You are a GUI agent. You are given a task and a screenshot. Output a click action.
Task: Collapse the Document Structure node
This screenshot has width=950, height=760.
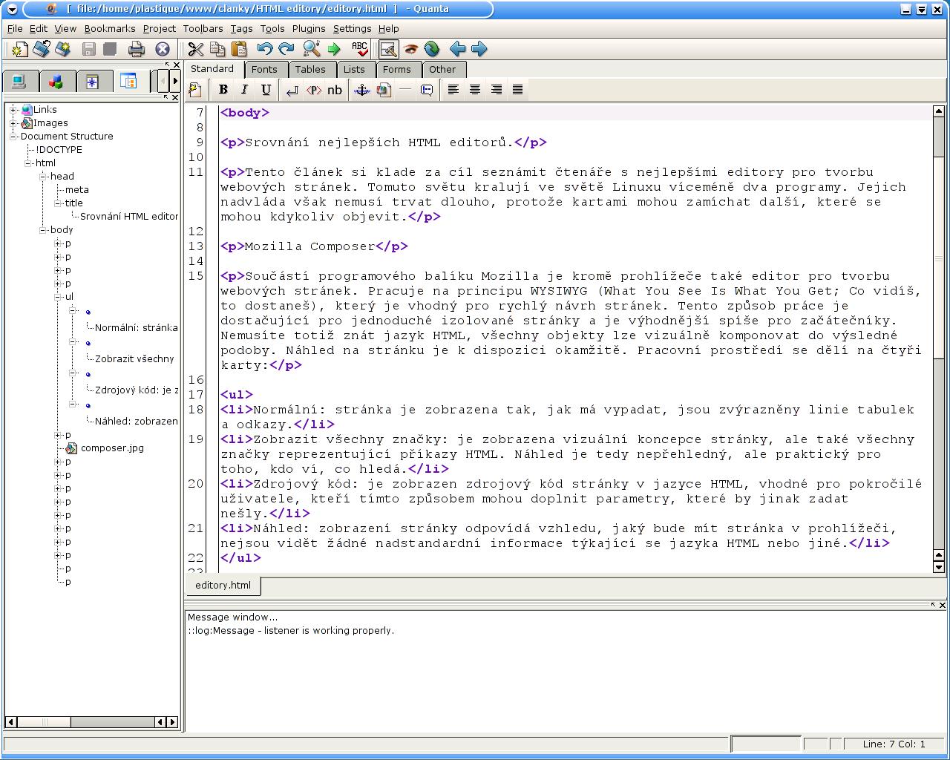tap(13, 137)
